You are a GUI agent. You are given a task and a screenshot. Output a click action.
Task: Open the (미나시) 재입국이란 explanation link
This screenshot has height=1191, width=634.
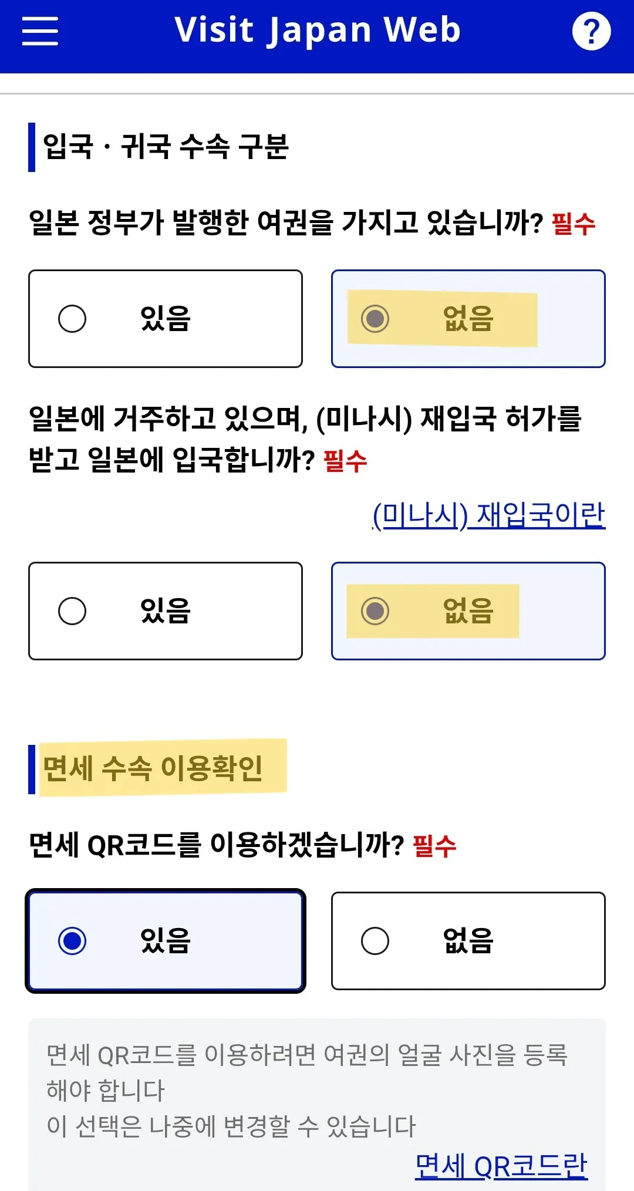(488, 515)
